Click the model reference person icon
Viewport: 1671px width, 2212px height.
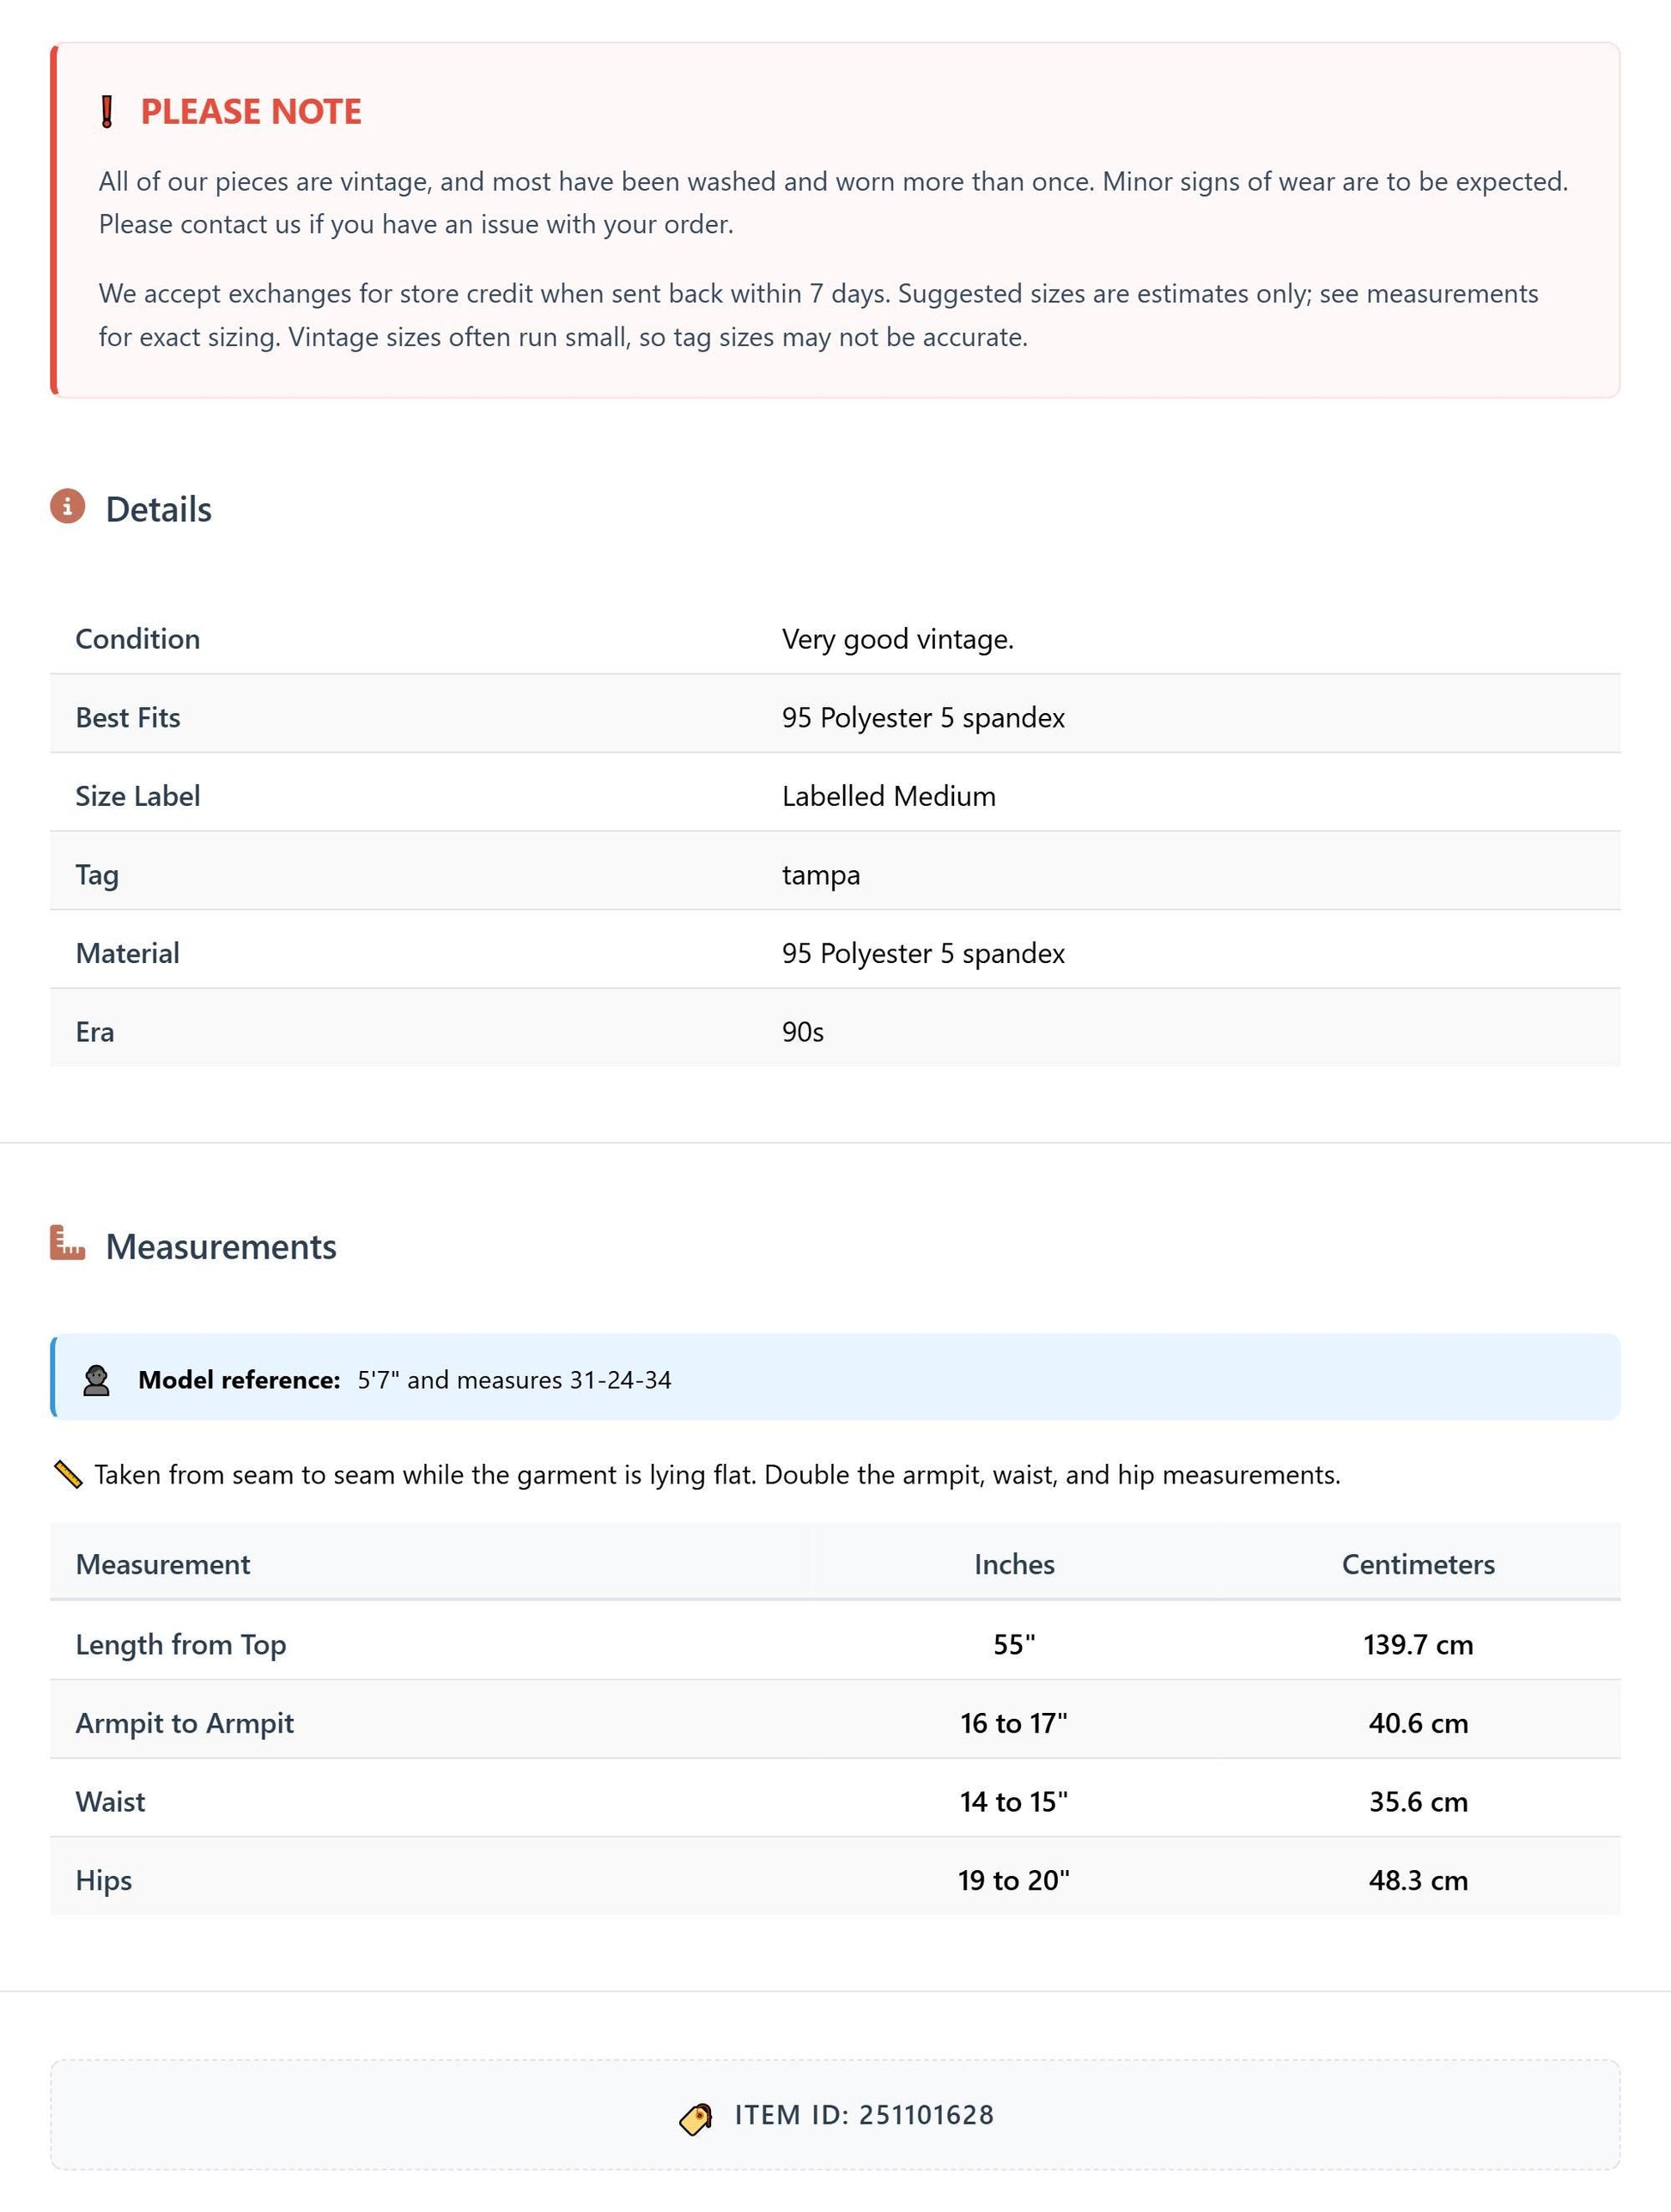click(x=97, y=1380)
